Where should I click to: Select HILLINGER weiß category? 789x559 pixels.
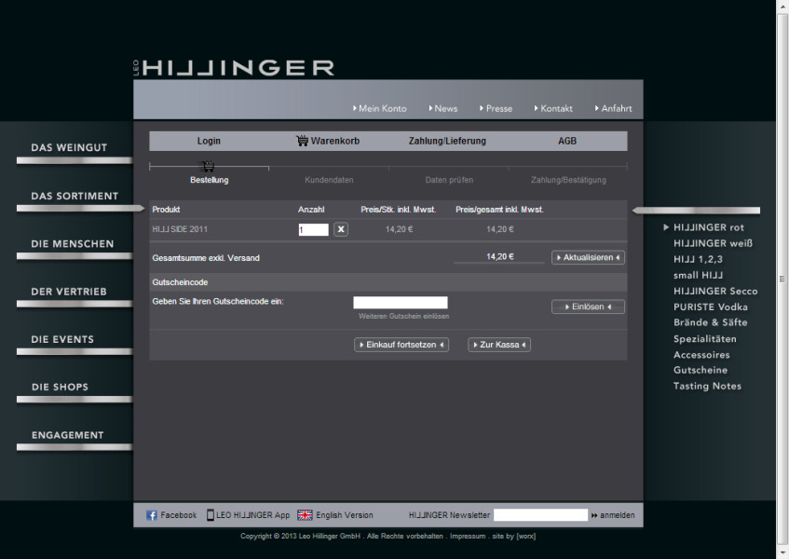coord(713,243)
